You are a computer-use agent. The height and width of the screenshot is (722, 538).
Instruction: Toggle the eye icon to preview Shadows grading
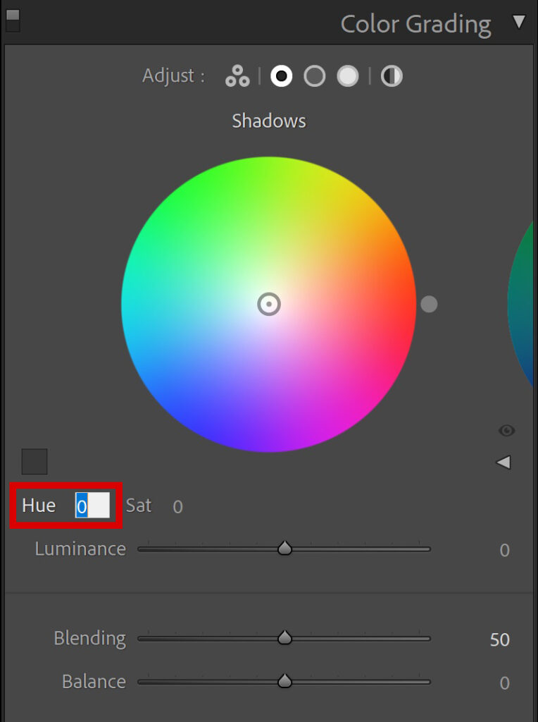pos(507,431)
